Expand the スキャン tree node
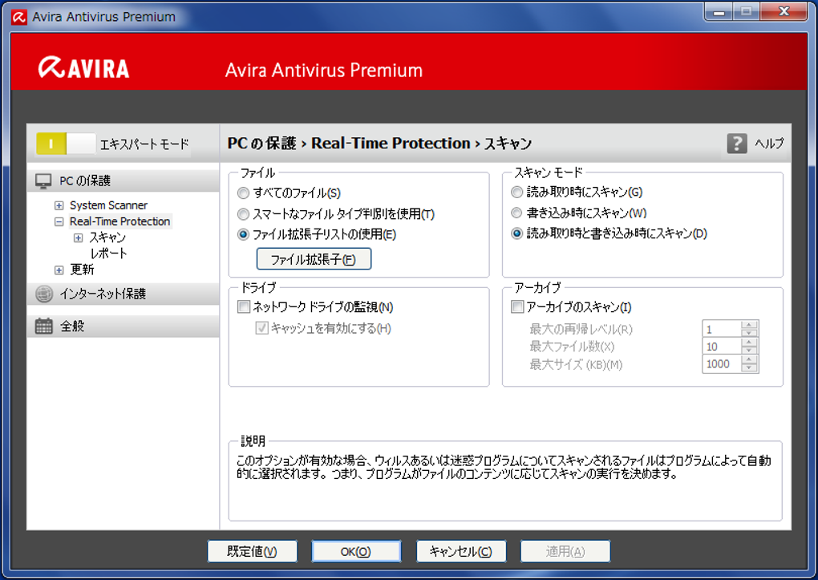The height and width of the screenshot is (580, 818). [x=78, y=238]
